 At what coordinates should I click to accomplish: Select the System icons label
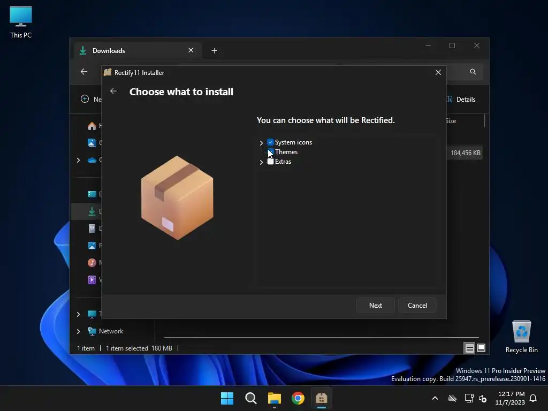(293, 142)
